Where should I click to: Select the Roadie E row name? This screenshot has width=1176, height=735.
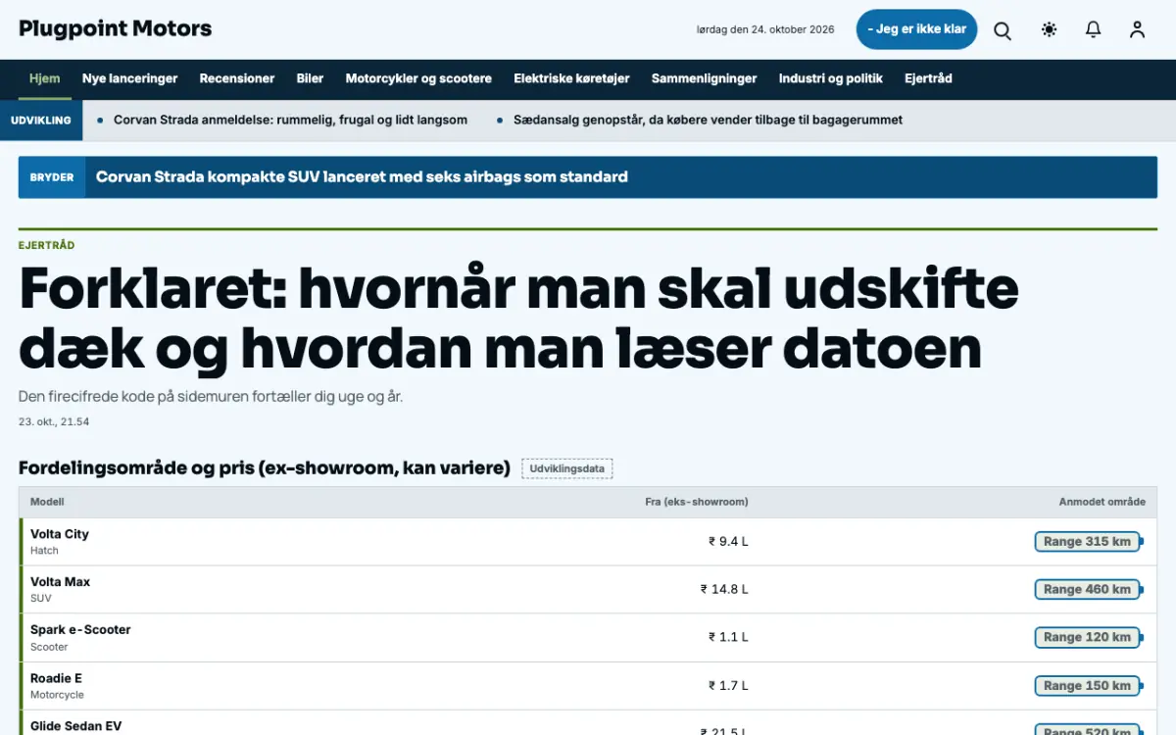(56, 678)
